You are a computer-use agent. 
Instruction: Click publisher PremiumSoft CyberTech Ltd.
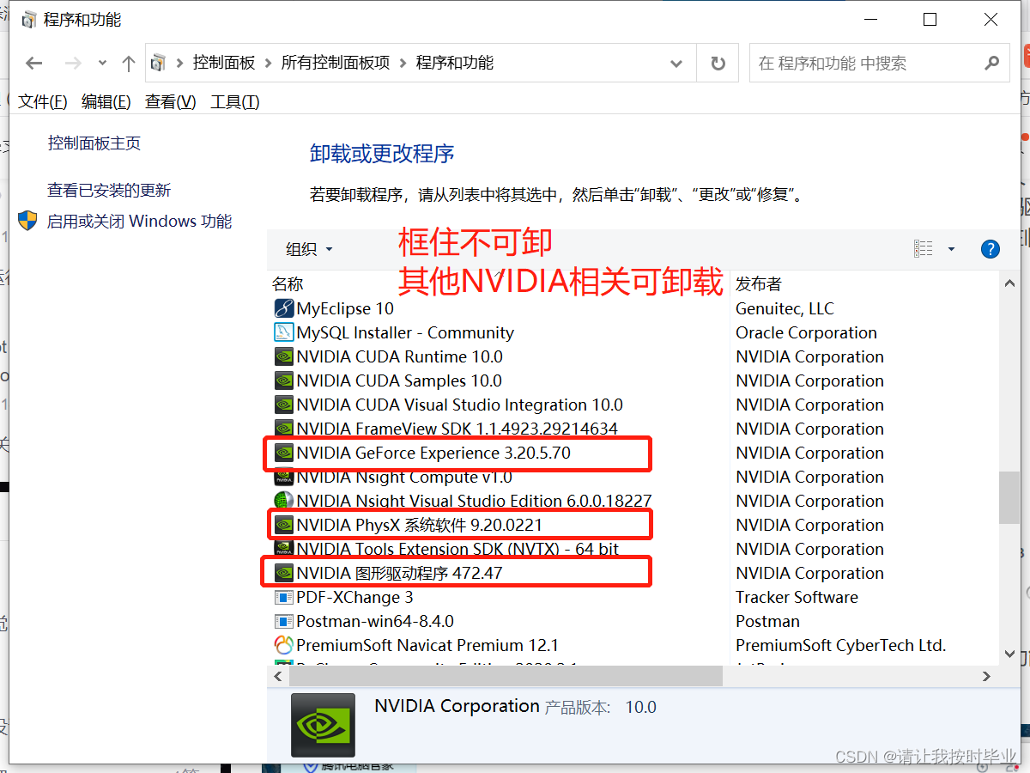[841, 645]
